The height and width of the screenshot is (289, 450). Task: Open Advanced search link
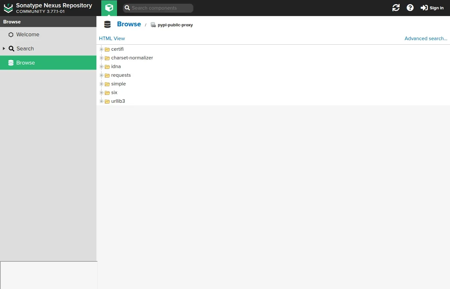(x=426, y=39)
